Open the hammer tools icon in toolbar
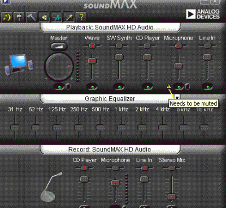226x208 pixels. (32, 18)
